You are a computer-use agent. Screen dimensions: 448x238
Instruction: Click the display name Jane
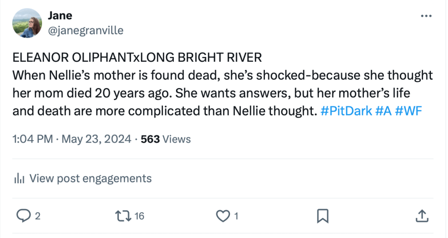pyautogui.click(x=60, y=16)
